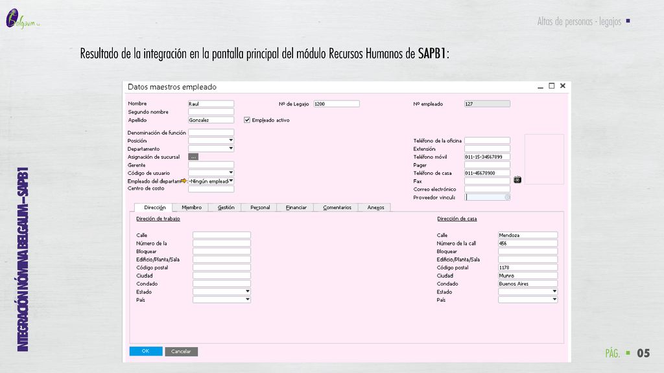664x373 pixels.
Task: Click the Teléfono de la oficina field
Action: coord(487,141)
